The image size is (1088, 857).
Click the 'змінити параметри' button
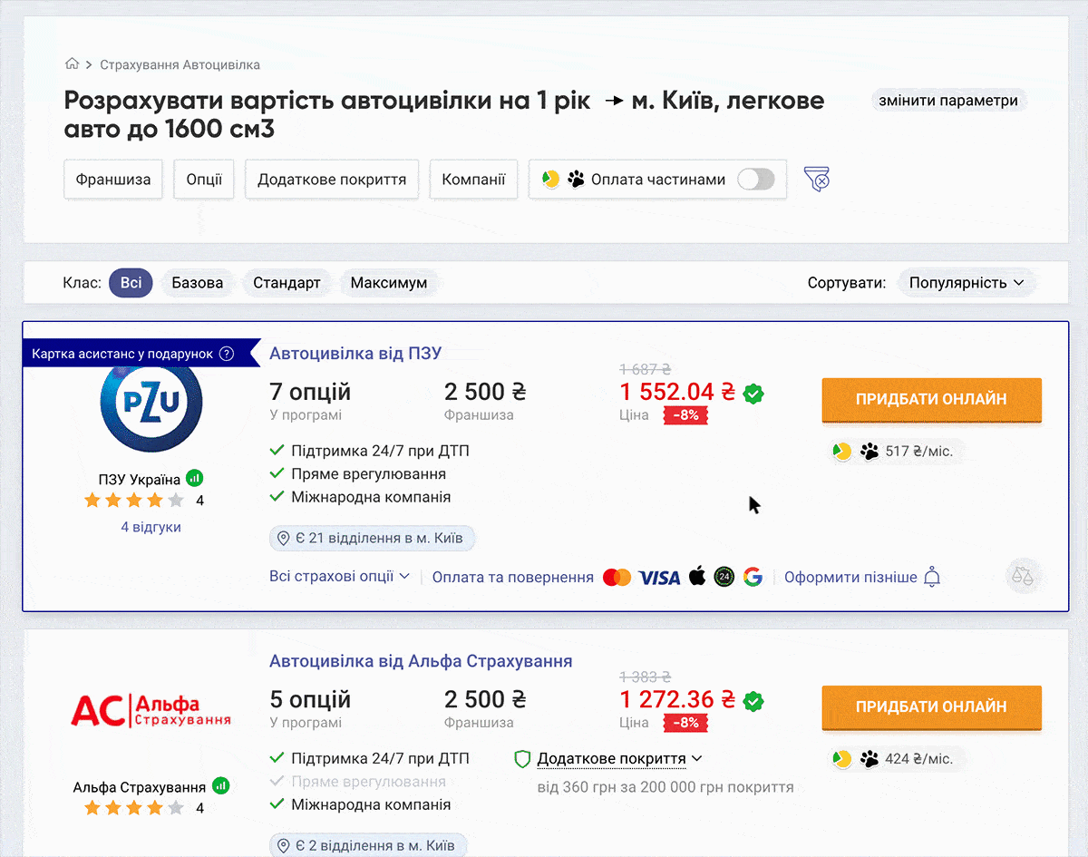948,100
